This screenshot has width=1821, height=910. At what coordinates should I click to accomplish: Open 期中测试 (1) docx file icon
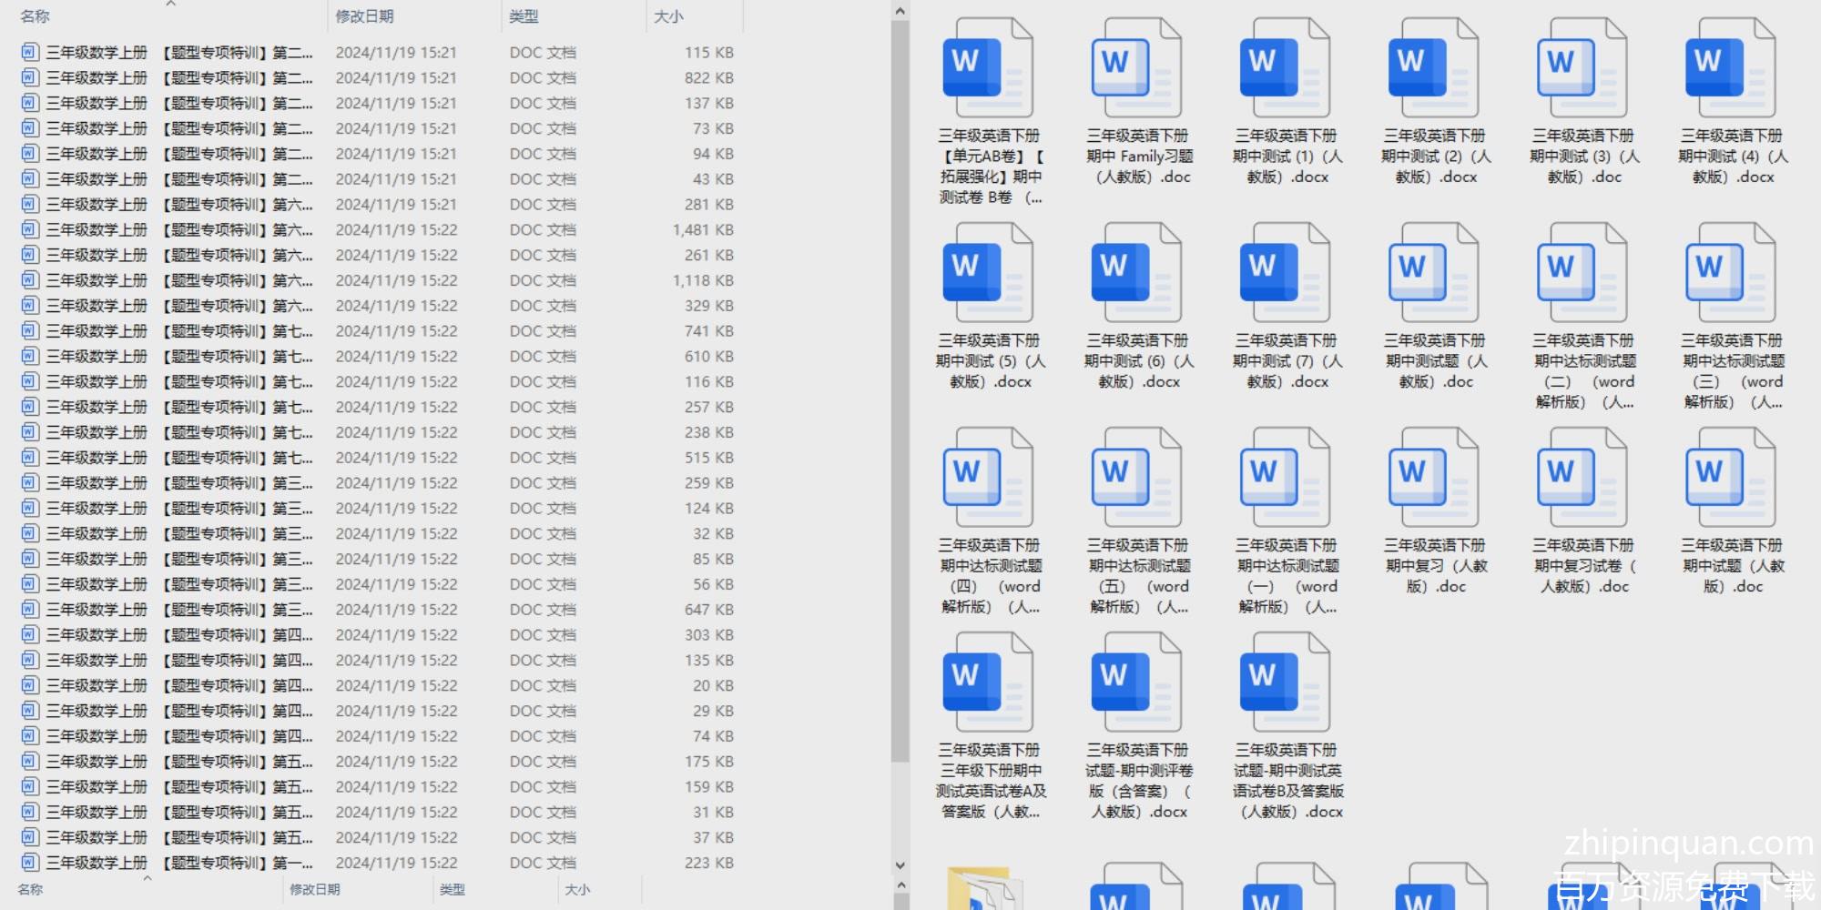(x=1285, y=68)
